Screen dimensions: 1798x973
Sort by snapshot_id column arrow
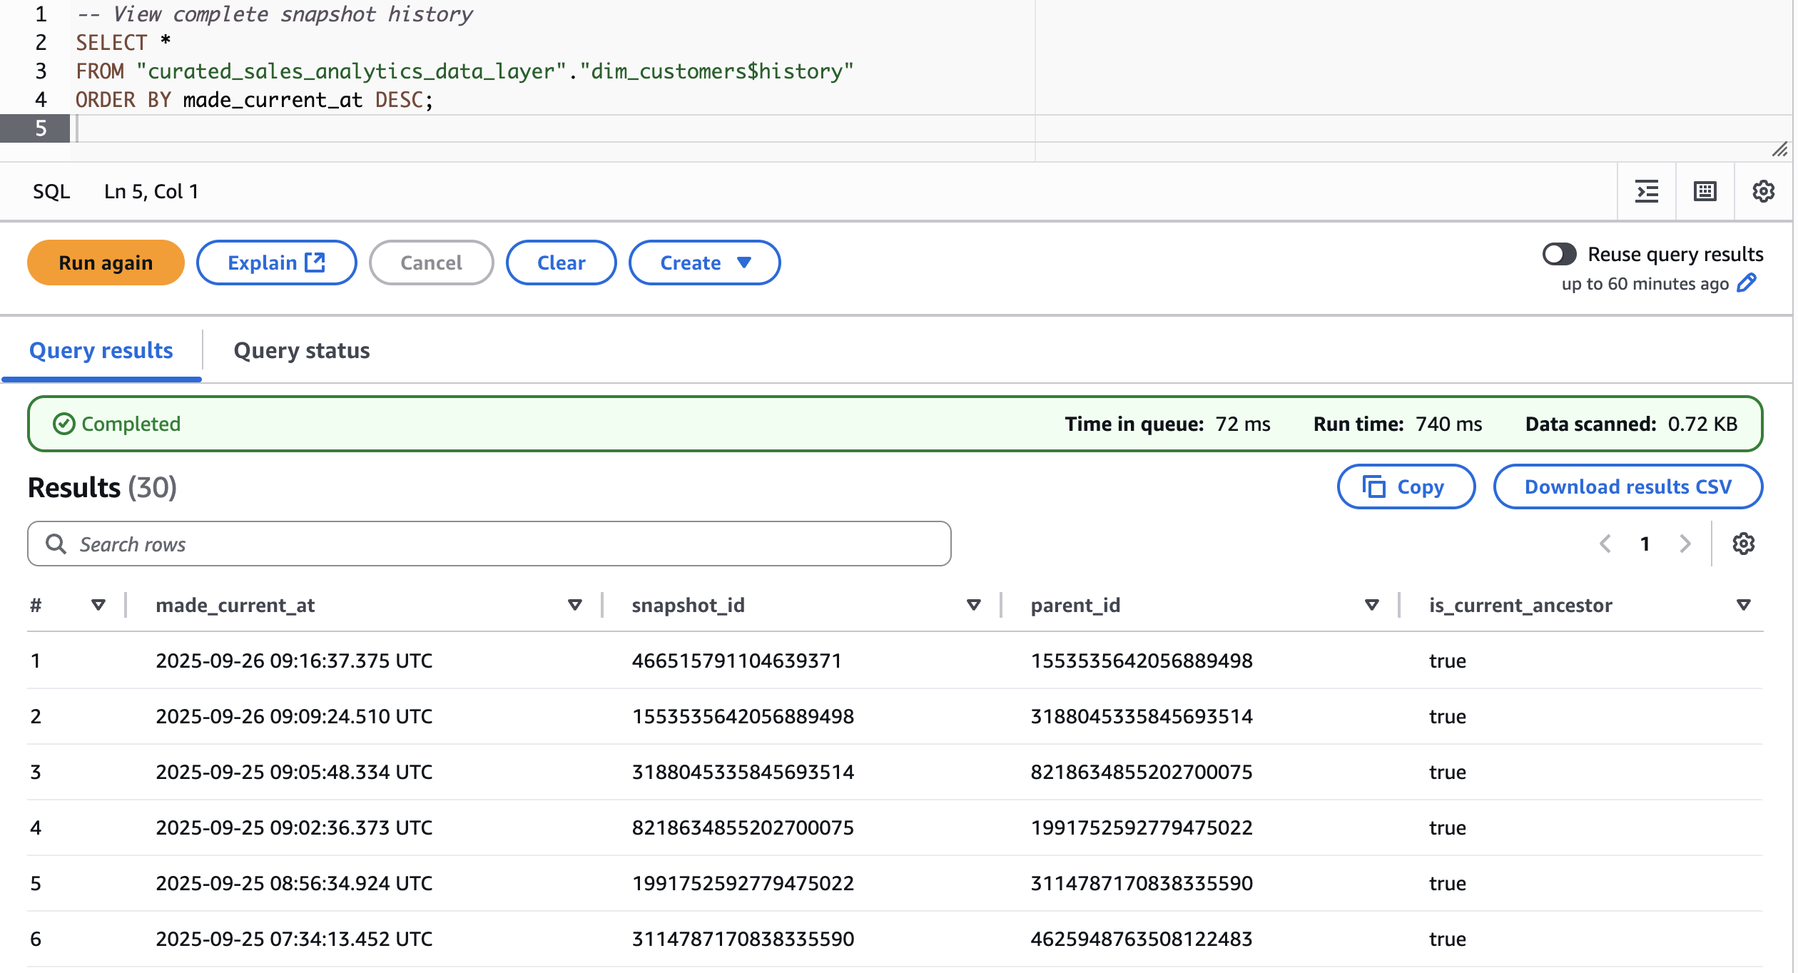point(973,605)
